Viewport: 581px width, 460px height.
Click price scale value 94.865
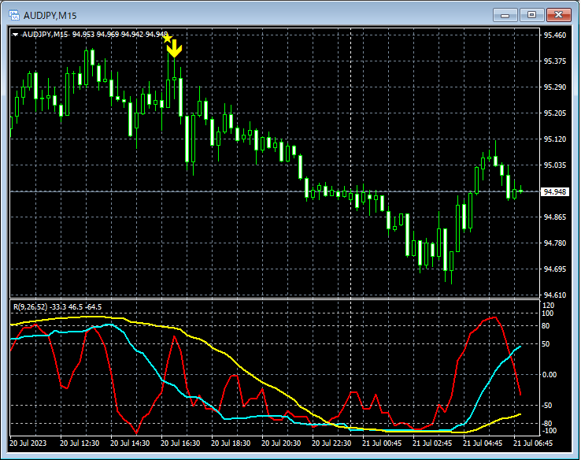555,217
